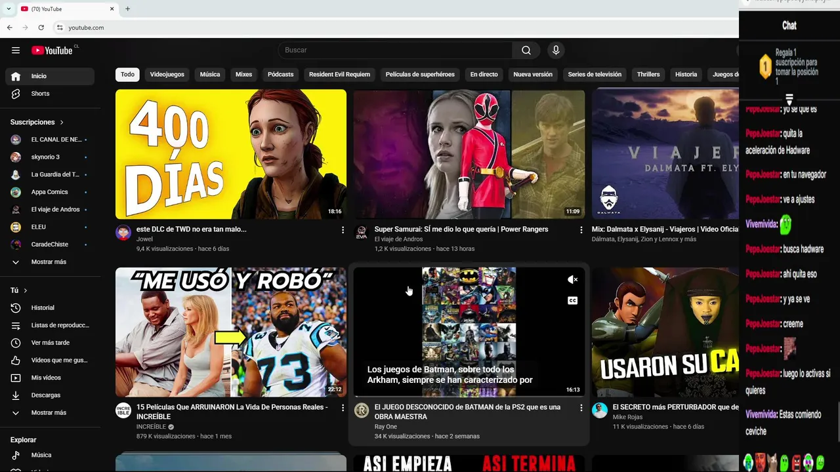The height and width of the screenshot is (472, 840).
Task: Open a new browser tab
Action: click(x=127, y=9)
